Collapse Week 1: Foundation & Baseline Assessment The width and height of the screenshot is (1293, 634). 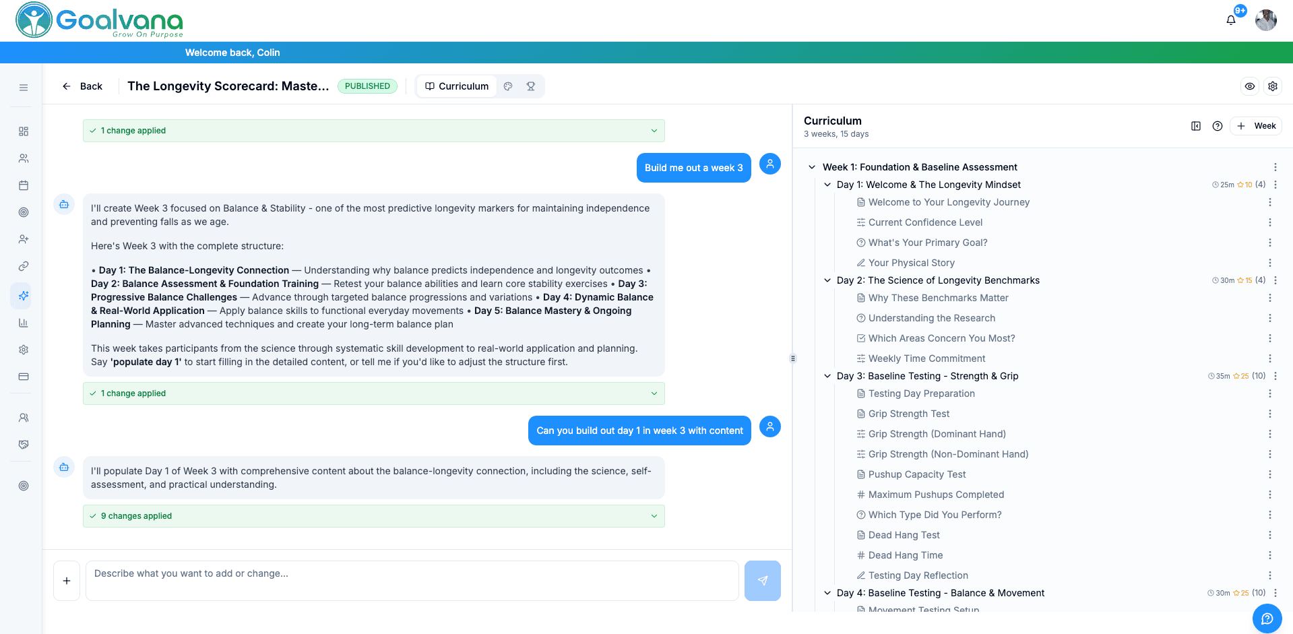coord(811,167)
